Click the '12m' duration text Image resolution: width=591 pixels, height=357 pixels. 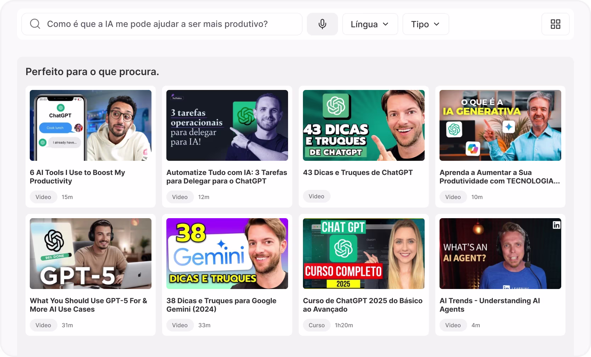click(x=204, y=197)
